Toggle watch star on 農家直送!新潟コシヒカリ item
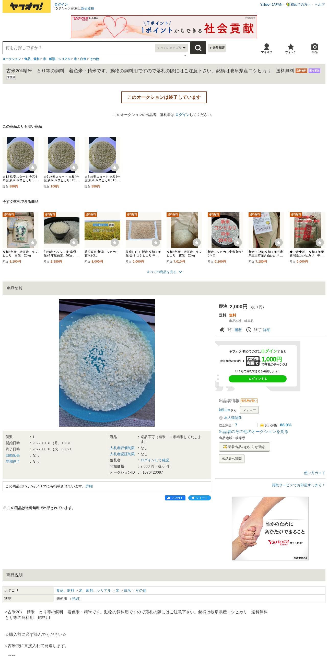328x656 pixels. [x=115, y=242]
